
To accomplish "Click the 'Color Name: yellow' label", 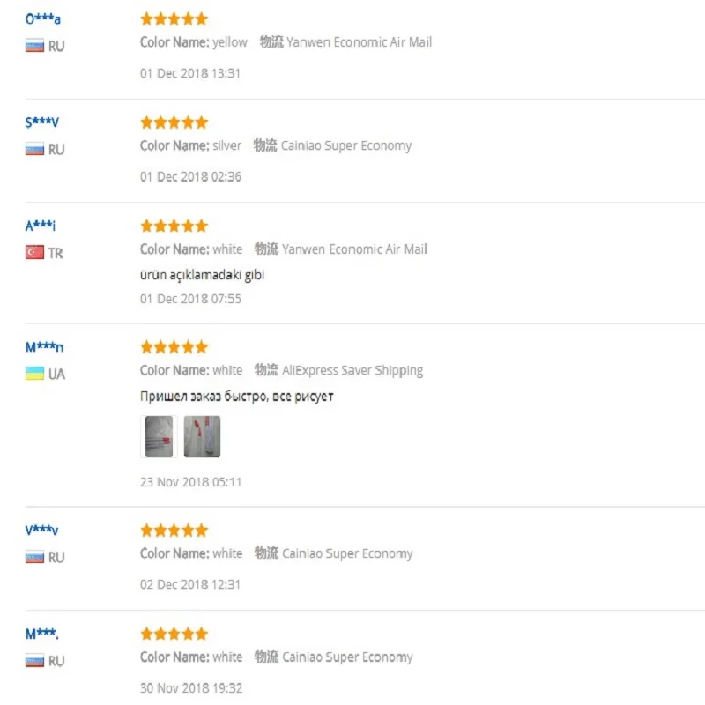I will [194, 41].
